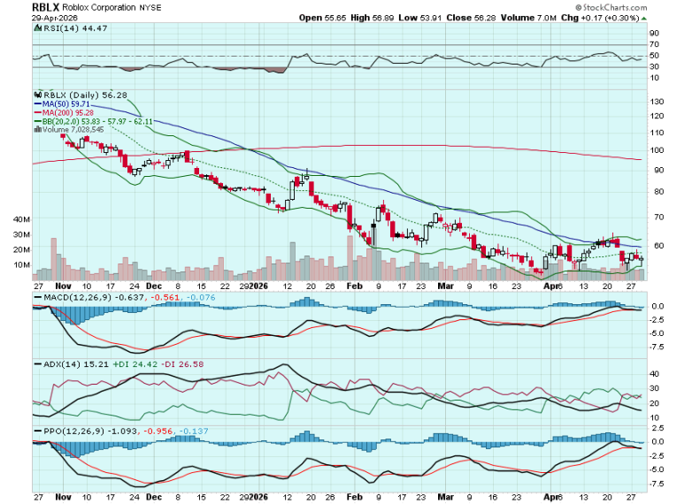Screen dimensions: 677x504
Task: Click the Apr label on the bottom time axis
Action: pos(552,287)
